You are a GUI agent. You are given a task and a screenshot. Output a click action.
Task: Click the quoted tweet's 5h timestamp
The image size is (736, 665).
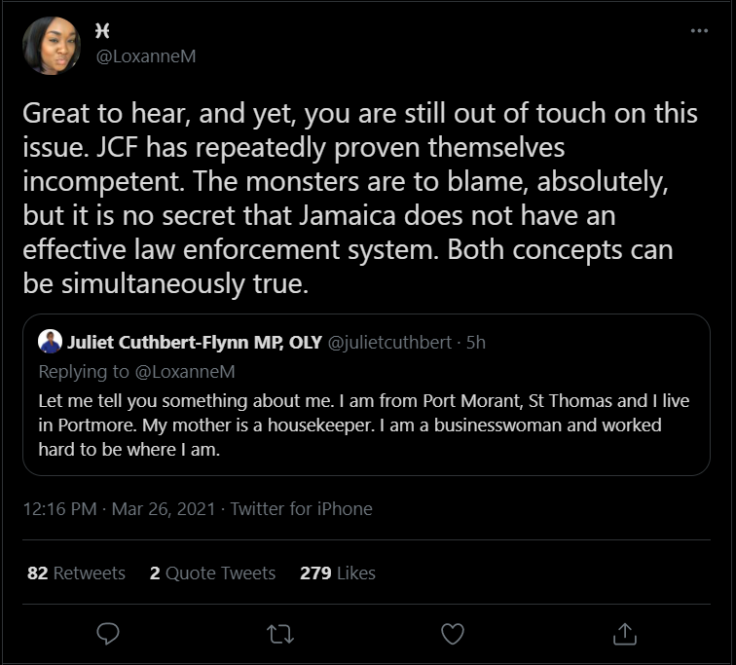click(476, 342)
